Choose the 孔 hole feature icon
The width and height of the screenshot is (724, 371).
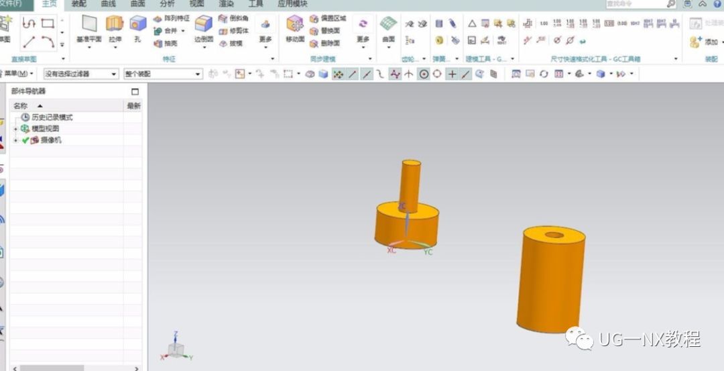pyautogui.click(x=137, y=28)
